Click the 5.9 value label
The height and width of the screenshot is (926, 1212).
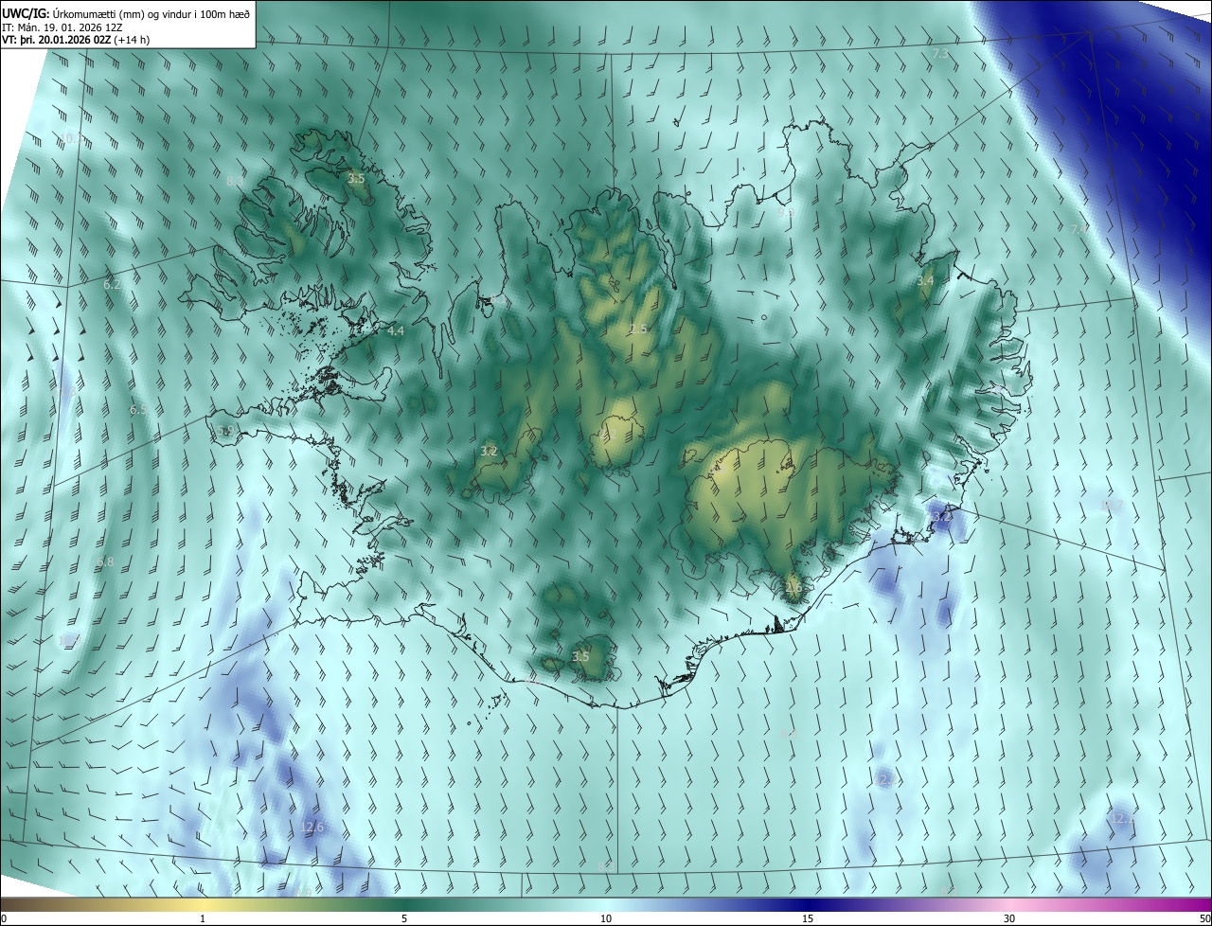tap(224, 430)
